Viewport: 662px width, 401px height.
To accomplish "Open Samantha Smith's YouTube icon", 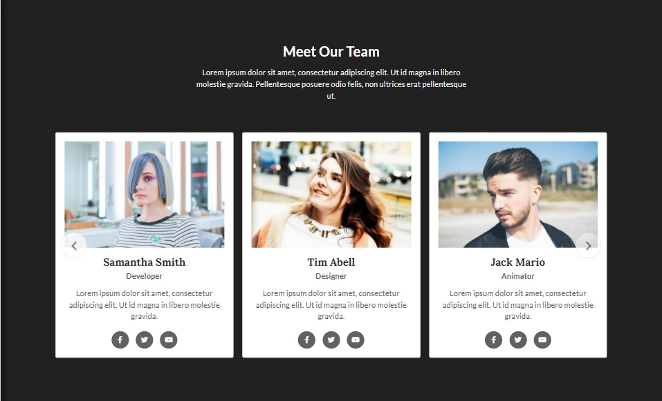I will coord(169,340).
